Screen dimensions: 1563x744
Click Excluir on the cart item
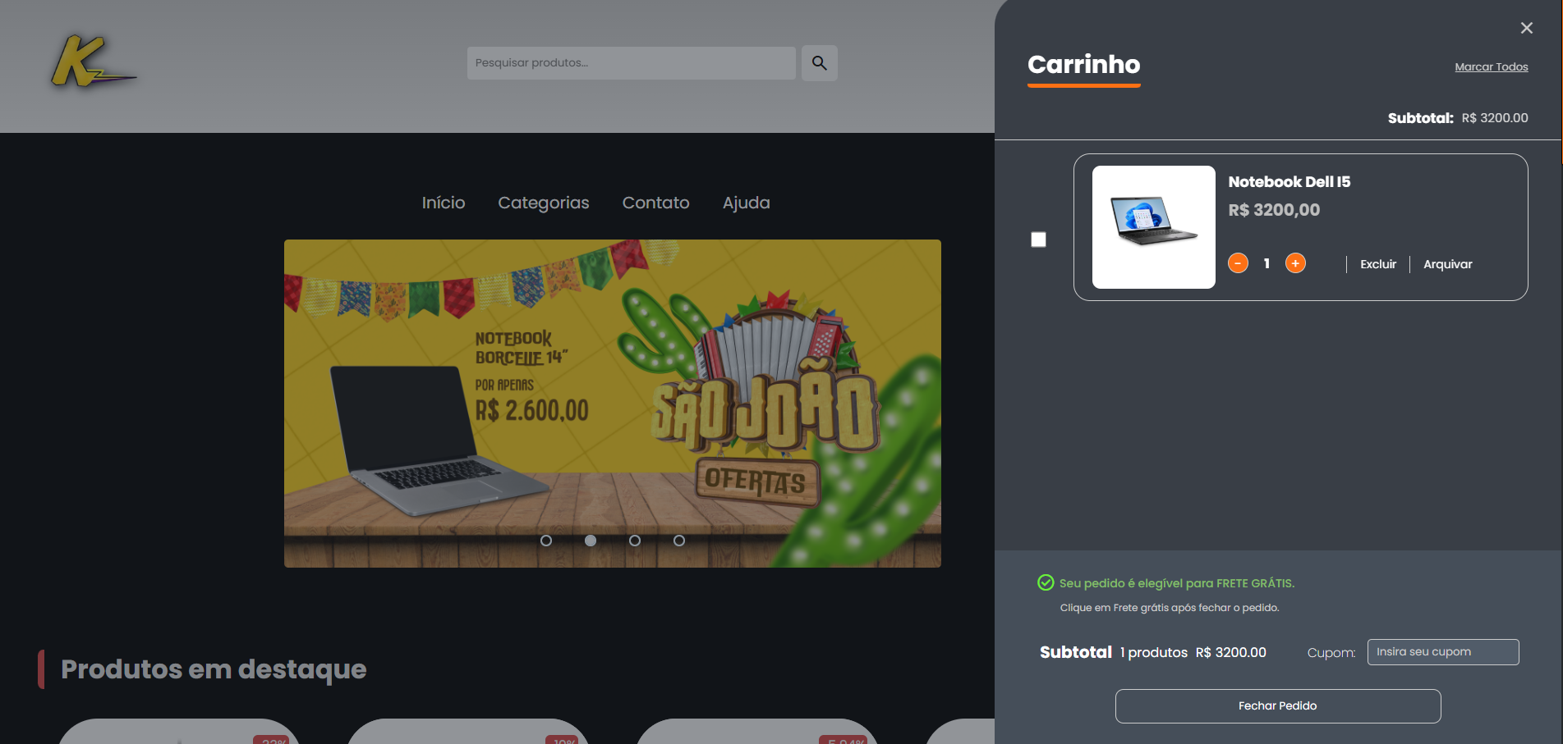pyautogui.click(x=1377, y=264)
